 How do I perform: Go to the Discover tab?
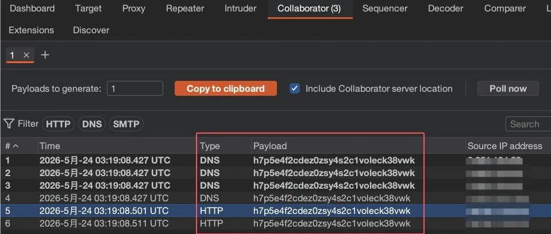click(91, 30)
